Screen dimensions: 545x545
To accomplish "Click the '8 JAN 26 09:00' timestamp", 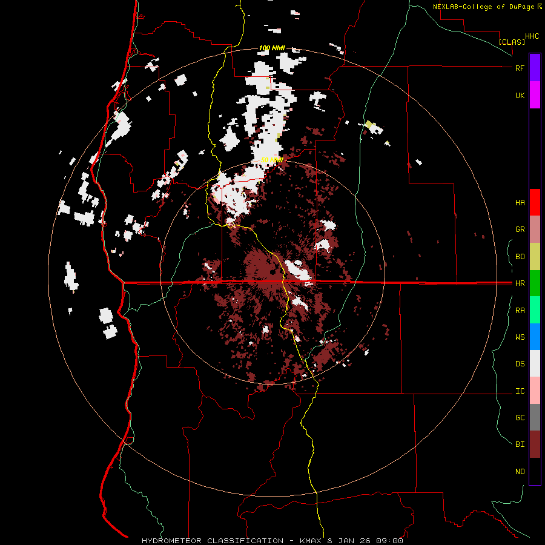I will point(365,541).
